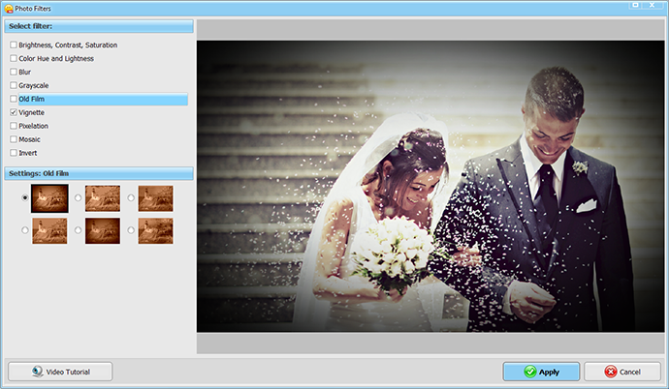Screen dimensions: 669x389
Task: Click the top-right sepia preset thumbnail
Action: coord(156,198)
